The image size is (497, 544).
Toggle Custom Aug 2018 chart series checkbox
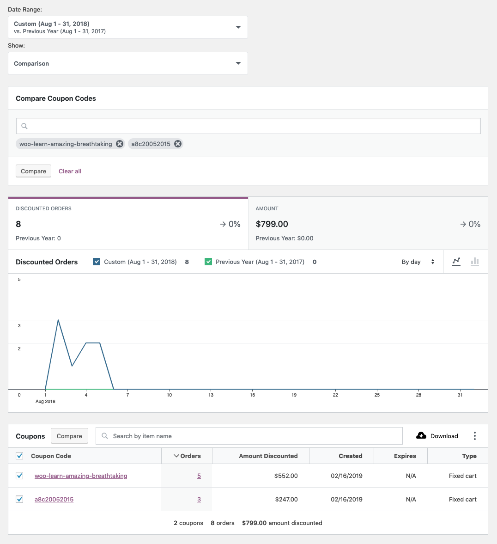(x=97, y=262)
